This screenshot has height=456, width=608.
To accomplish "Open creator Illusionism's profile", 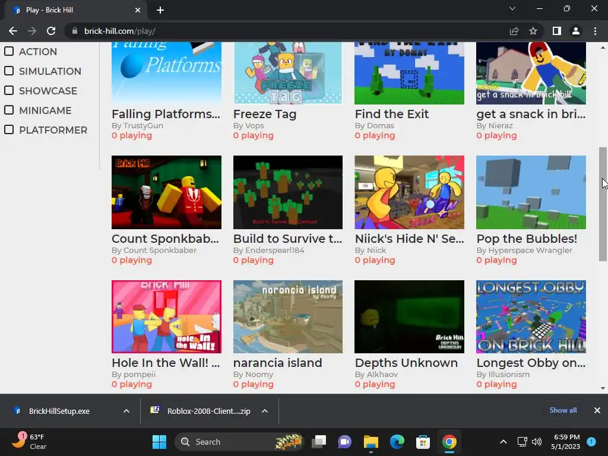I will tap(509, 374).
